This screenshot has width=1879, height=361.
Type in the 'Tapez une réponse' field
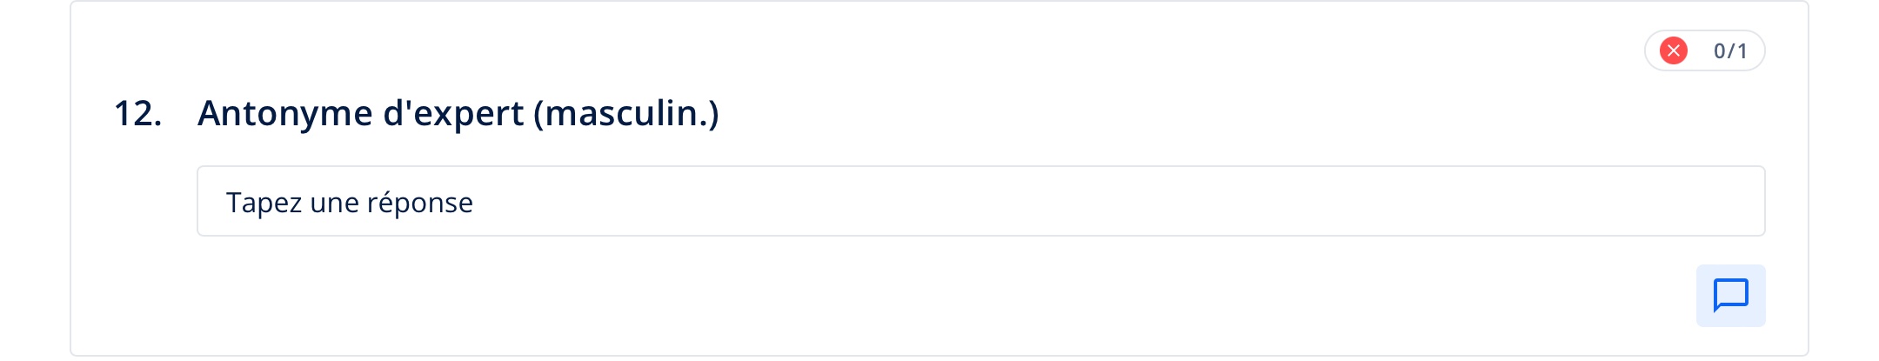pos(980,201)
